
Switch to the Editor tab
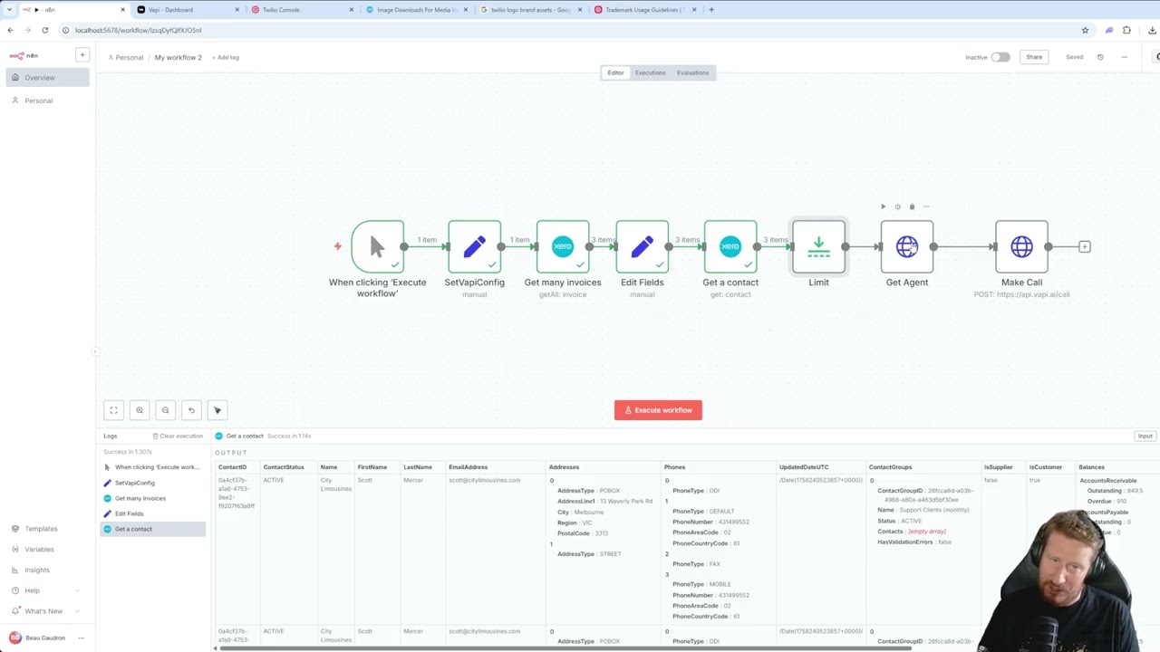(615, 72)
